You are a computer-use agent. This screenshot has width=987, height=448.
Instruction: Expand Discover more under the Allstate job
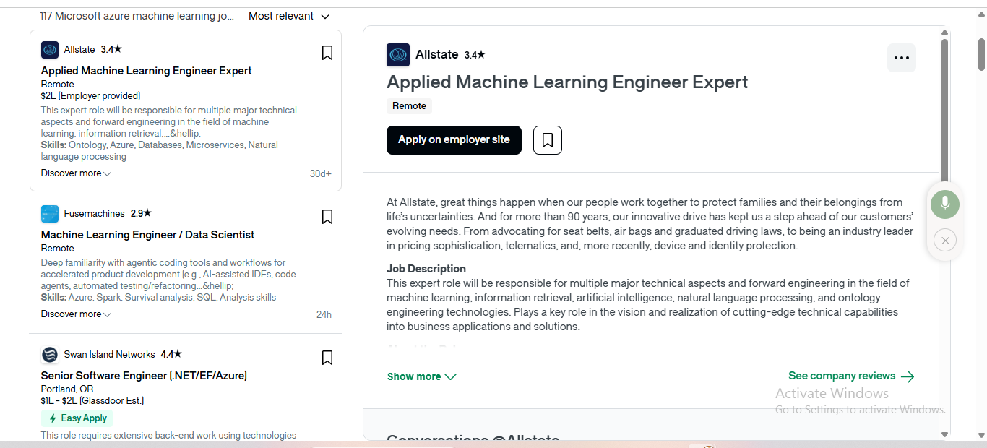point(75,173)
